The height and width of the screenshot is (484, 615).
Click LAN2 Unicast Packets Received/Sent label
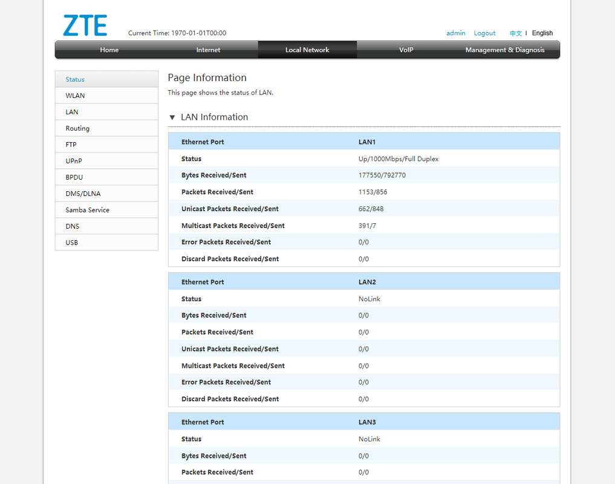[230, 349]
